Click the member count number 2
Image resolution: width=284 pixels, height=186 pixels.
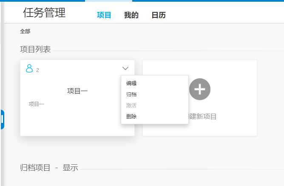[x=37, y=70]
